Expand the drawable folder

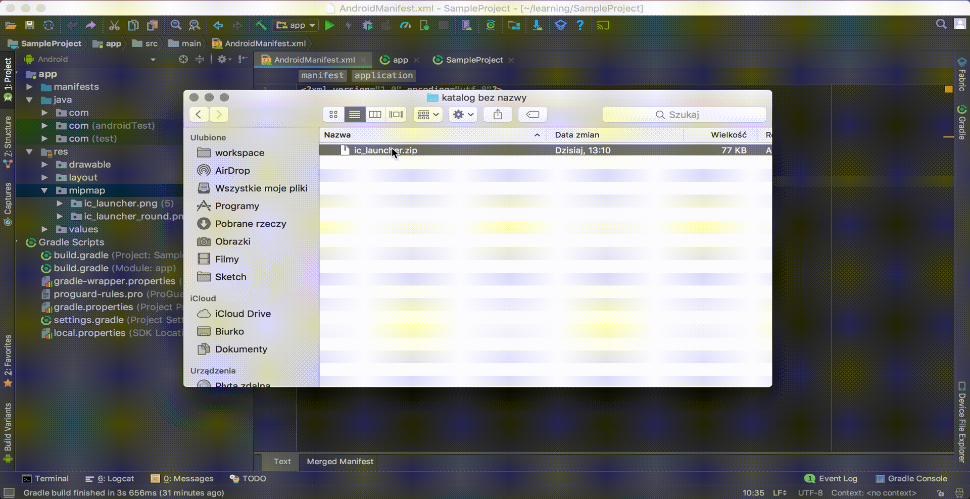point(44,165)
